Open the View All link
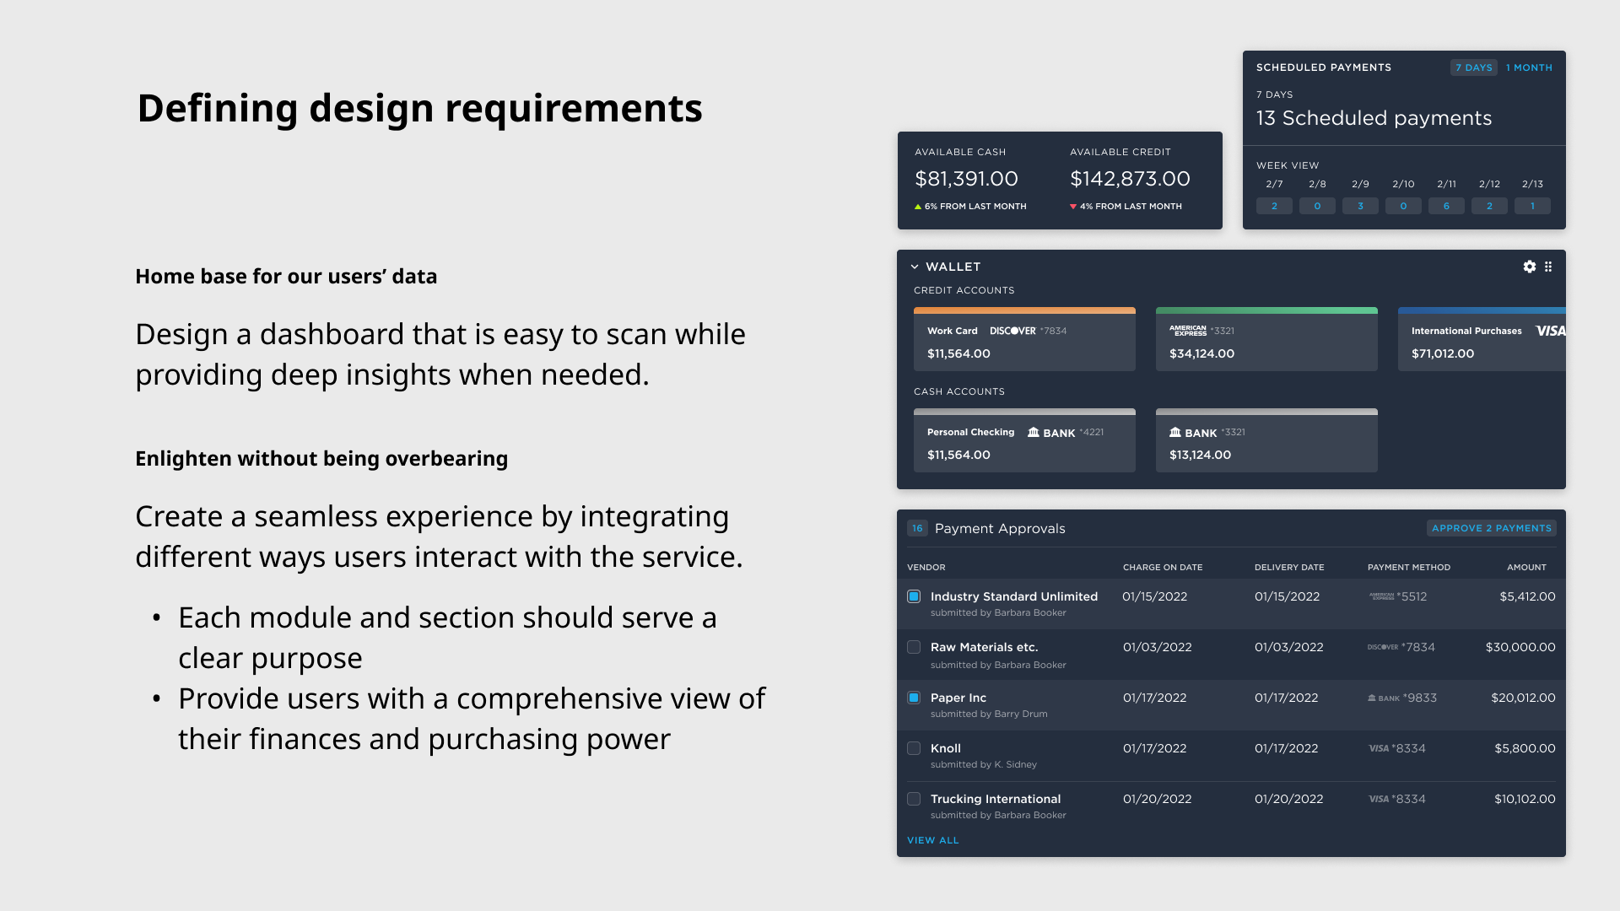1620x911 pixels. coord(933,840)
